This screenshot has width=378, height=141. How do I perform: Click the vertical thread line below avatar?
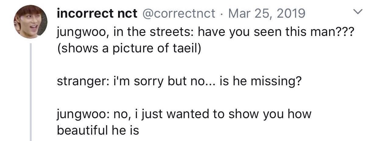pos(30,91)
